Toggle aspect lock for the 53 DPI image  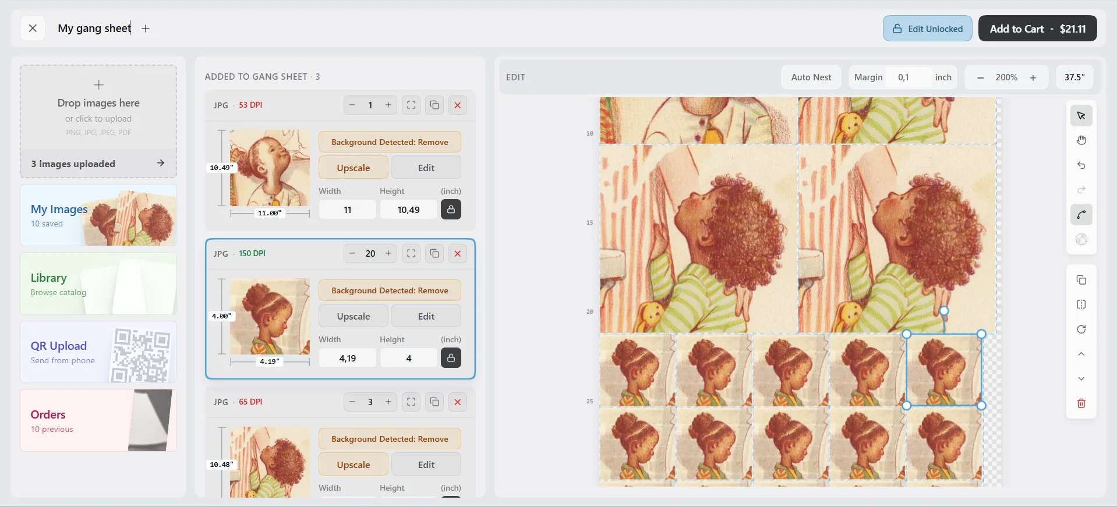pyautogui.click(x=451, y=210)
